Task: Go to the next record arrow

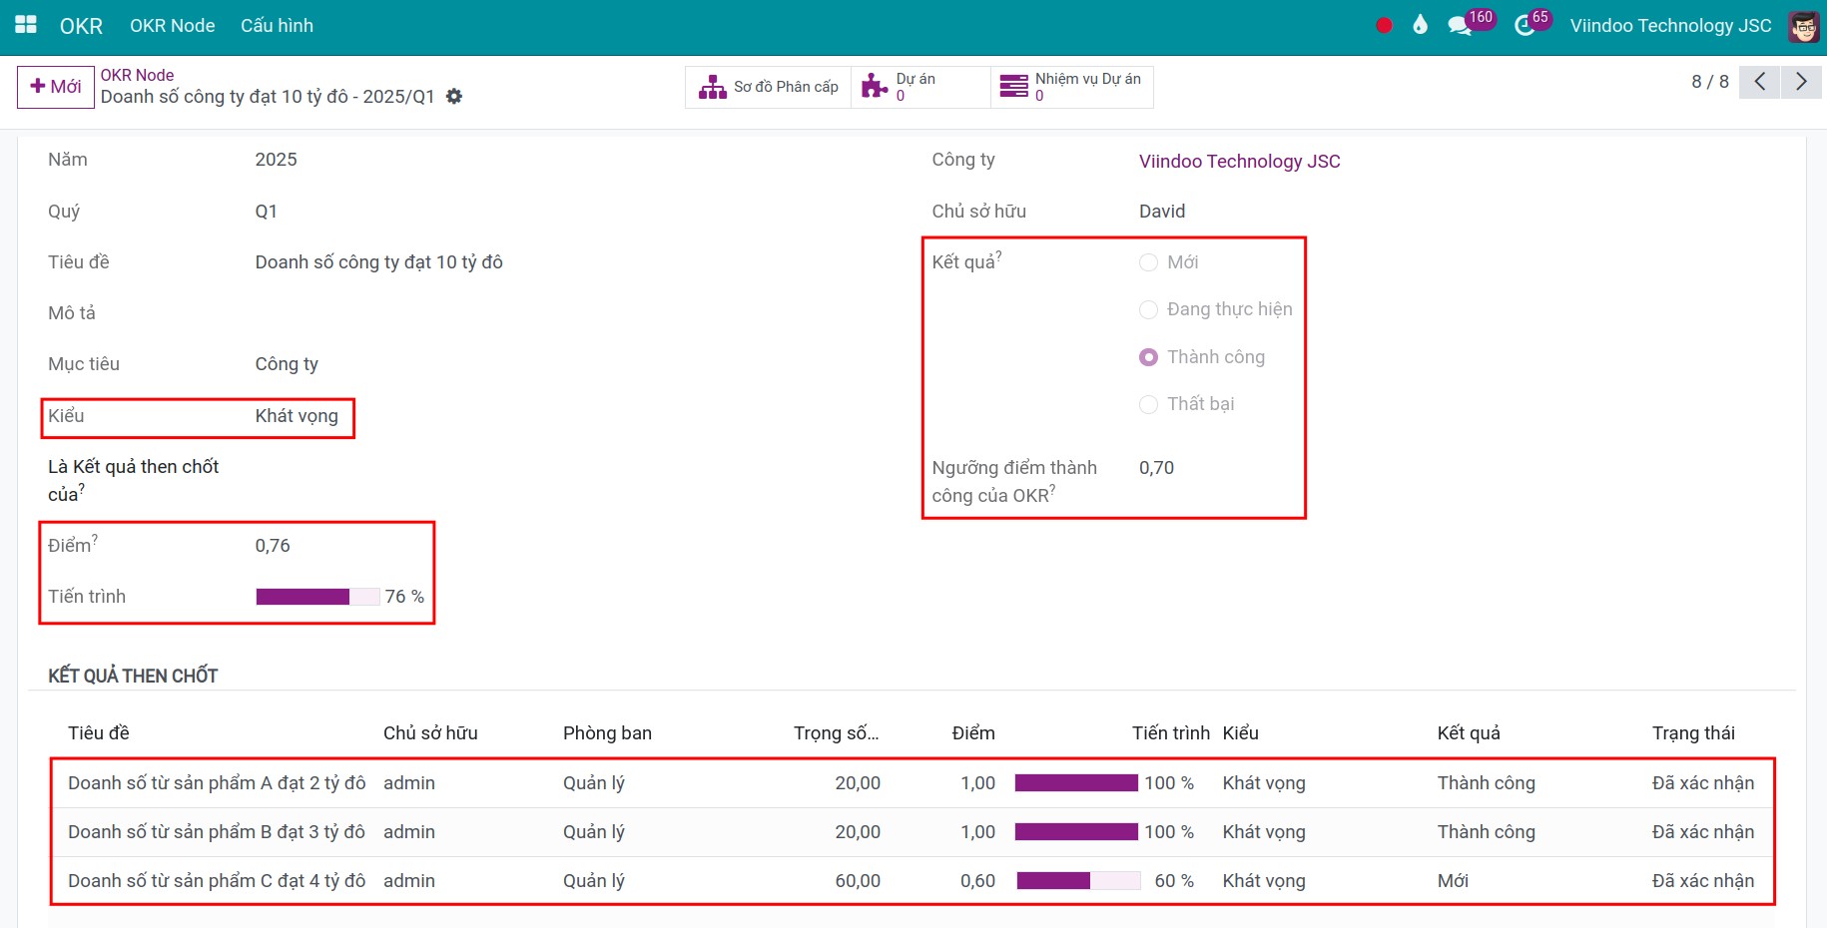Action: pyautogui.click(x=1801, y=82)
